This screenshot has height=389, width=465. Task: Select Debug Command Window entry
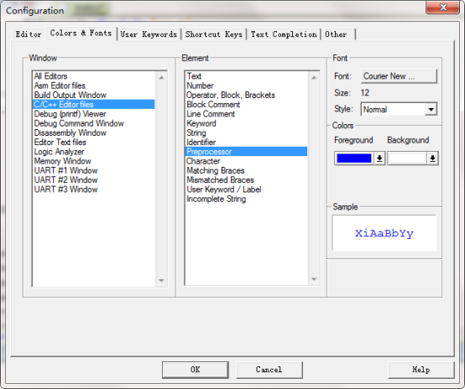tap(94, 123)
